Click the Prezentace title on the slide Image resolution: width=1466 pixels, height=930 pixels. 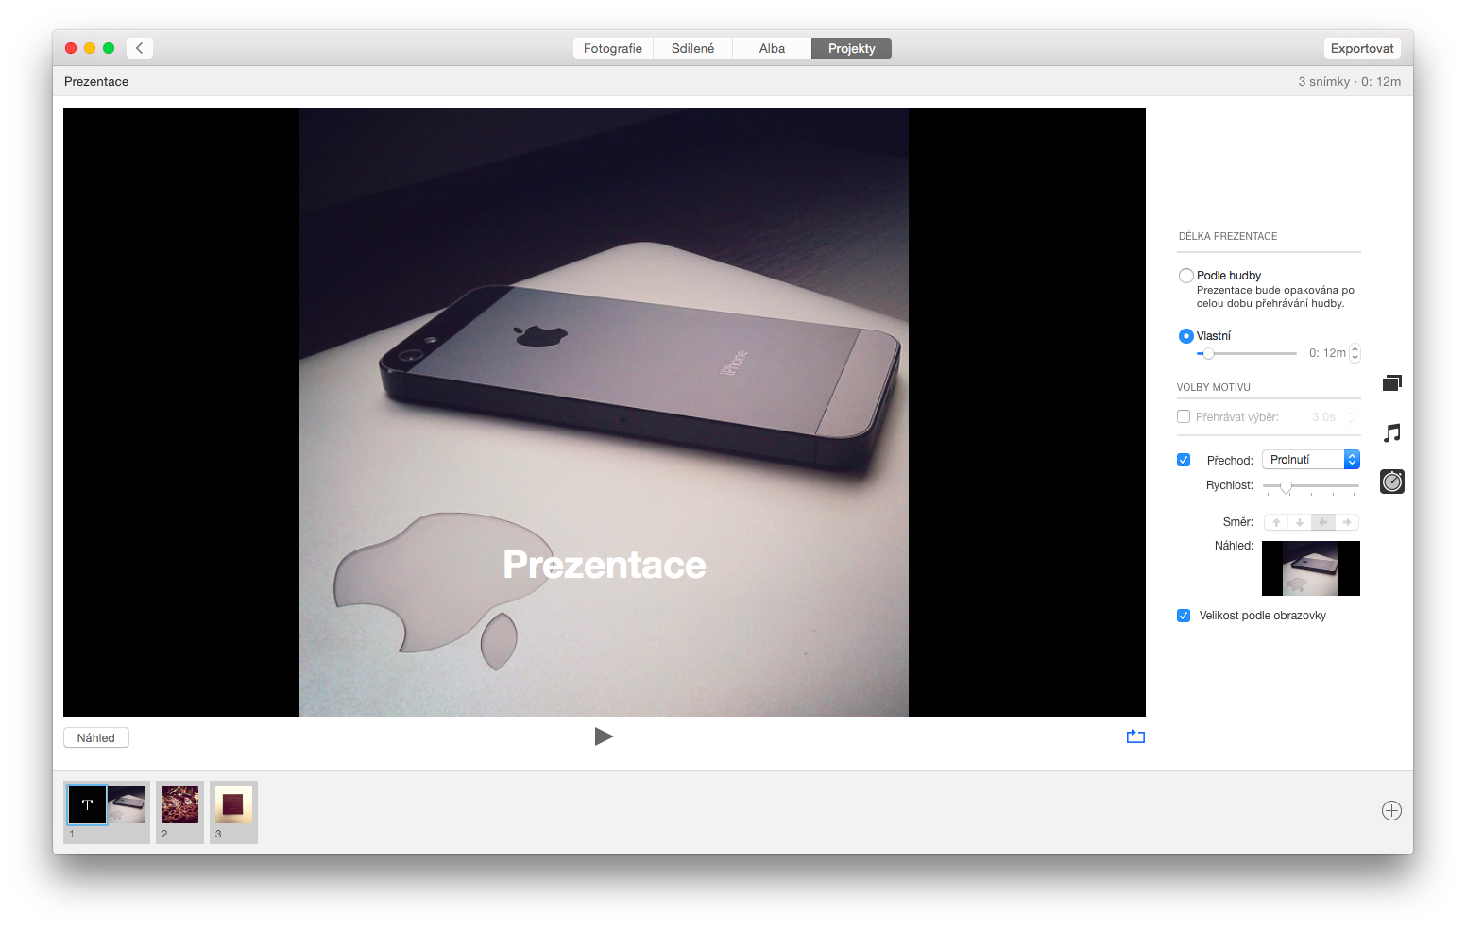pyautogui.click(x=605, y=565)
